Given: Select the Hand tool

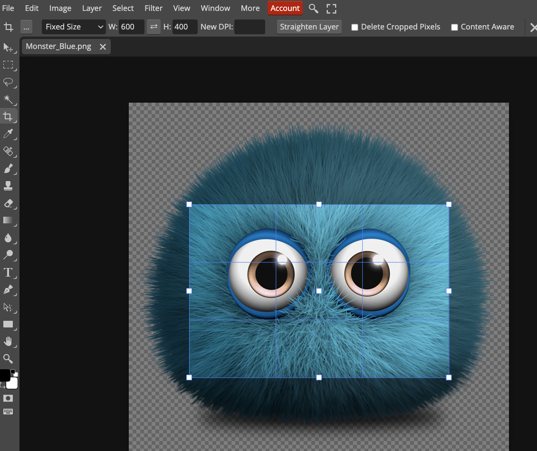Looking at the screenshot, I should [x=8, y=341].
